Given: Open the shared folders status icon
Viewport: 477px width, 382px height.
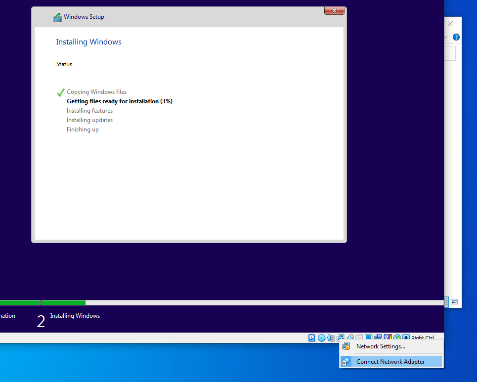Looking at the screenshot, I should [359, 338].
